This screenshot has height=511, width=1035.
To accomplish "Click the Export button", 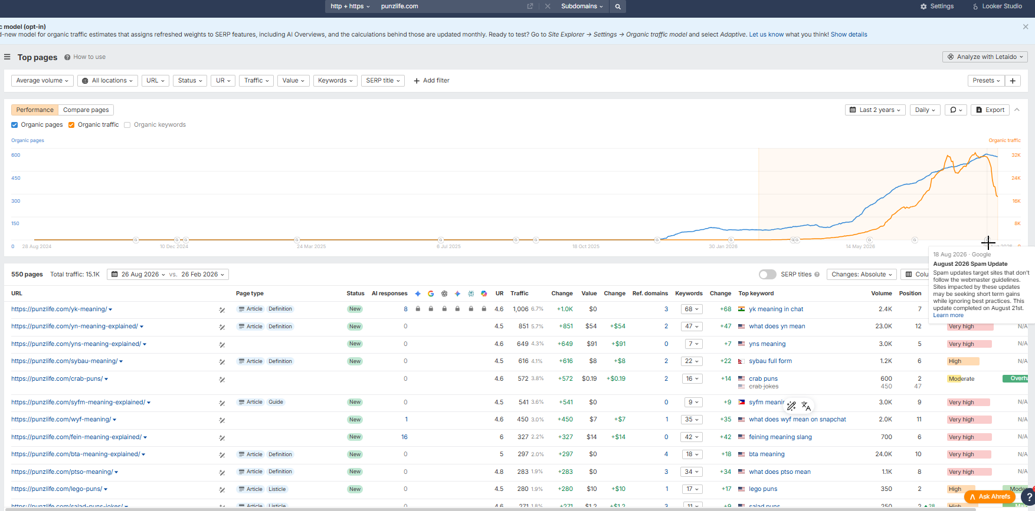I will point(990,110).
